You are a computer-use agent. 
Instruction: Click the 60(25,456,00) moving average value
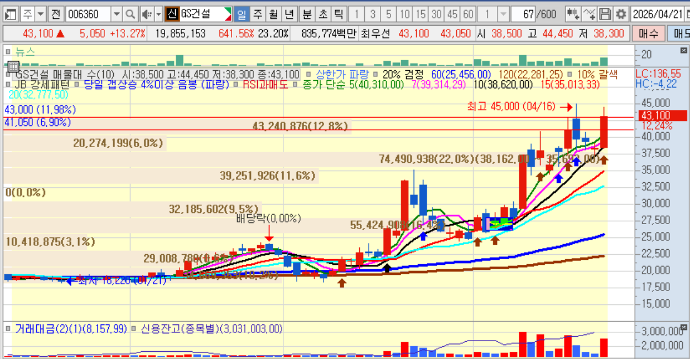click(x=461, y=74)
